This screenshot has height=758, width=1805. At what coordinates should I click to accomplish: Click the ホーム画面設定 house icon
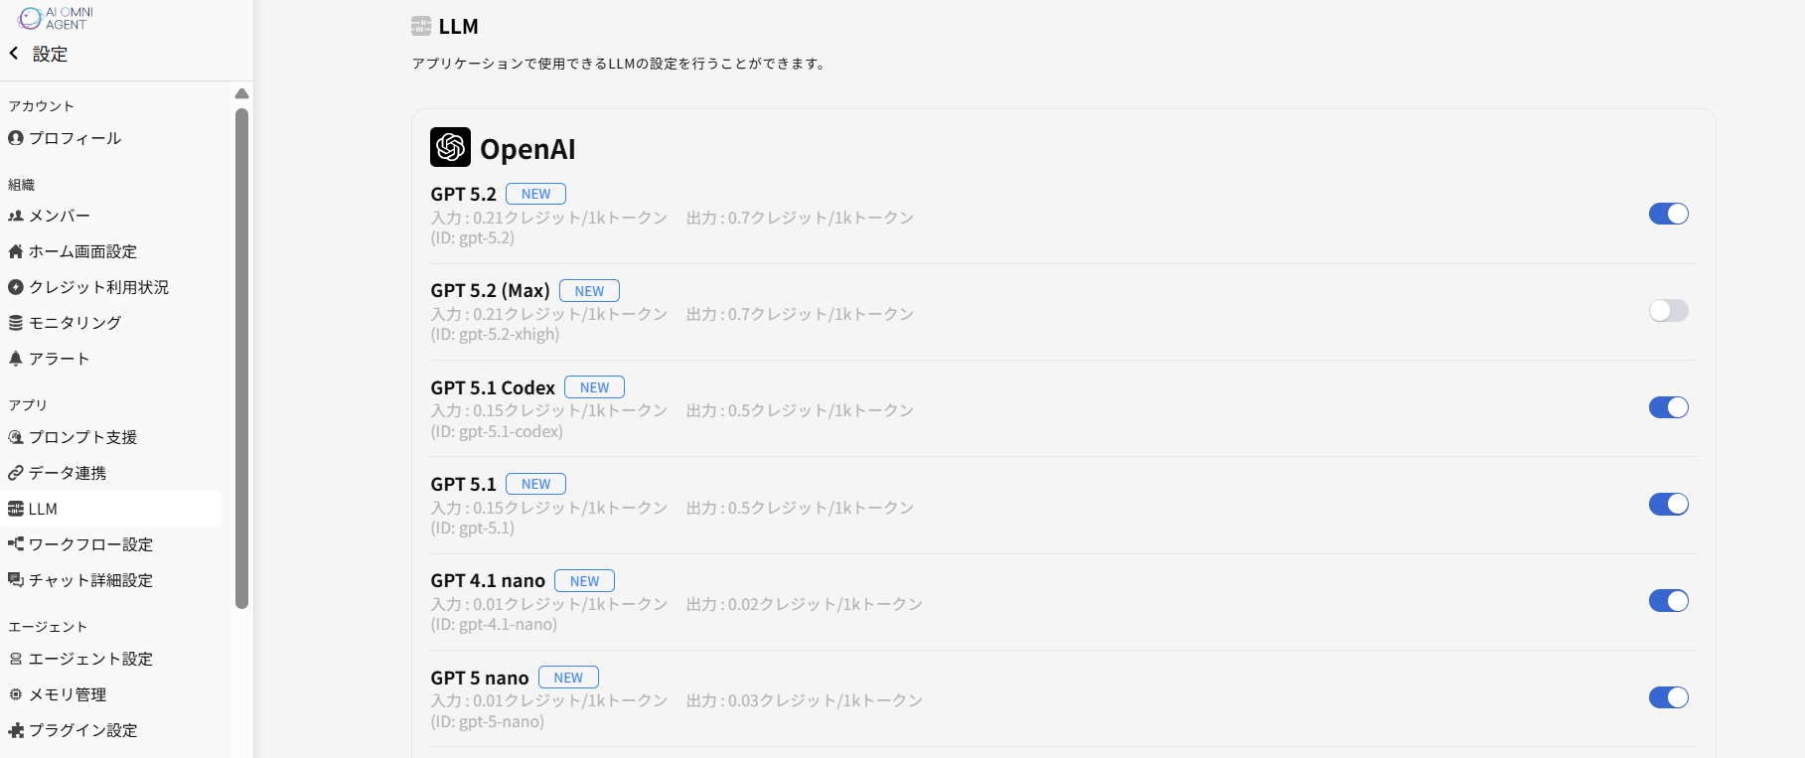point(16,251)
